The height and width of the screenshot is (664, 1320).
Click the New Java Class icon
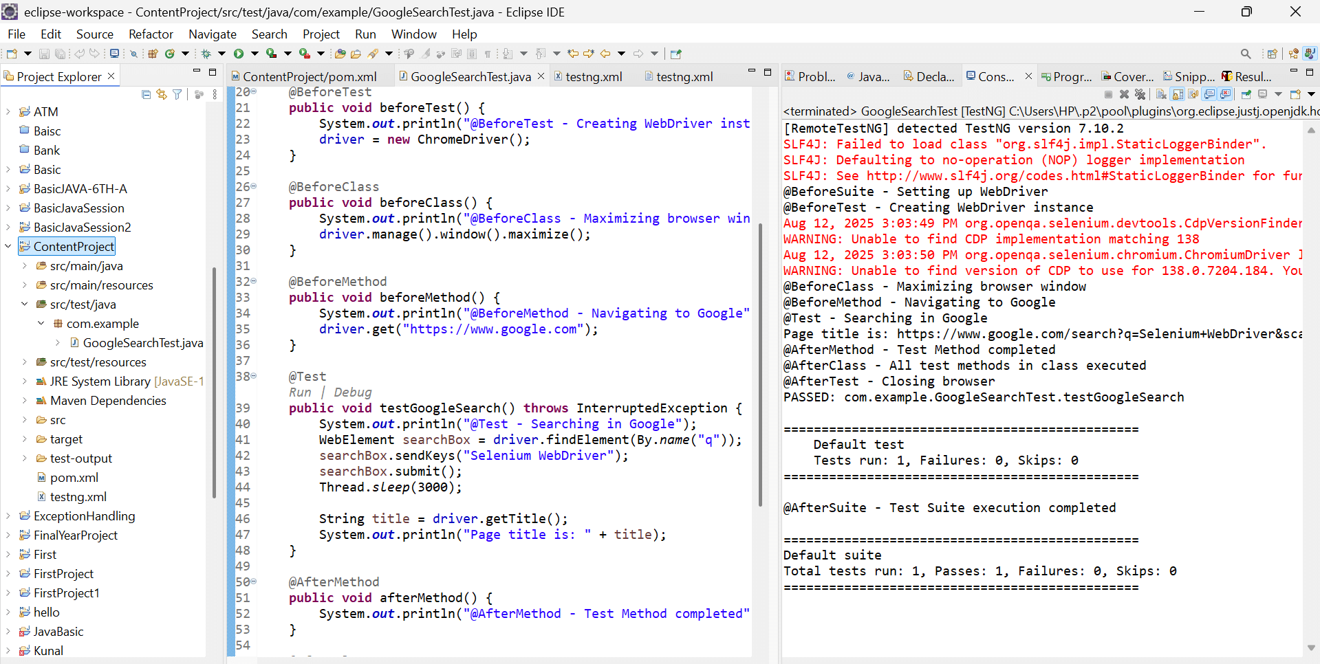(x=169, y=54)
